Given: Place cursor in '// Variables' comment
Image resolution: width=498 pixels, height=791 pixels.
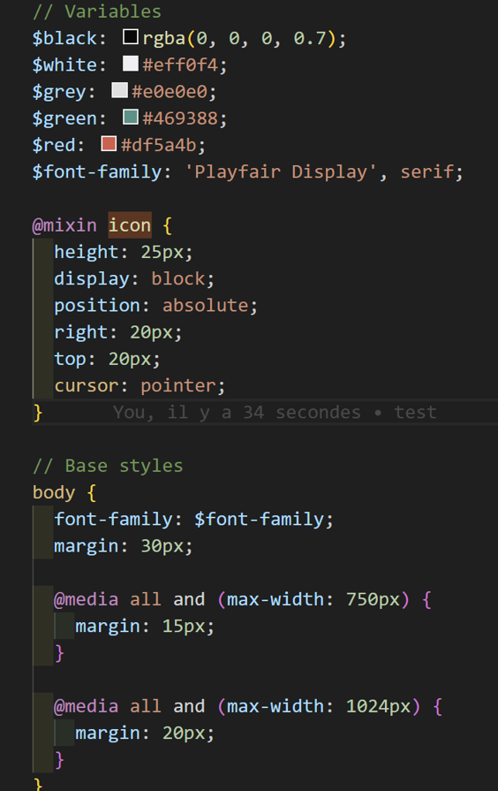Looking at the screenshot, I should (x=97, y=11).
